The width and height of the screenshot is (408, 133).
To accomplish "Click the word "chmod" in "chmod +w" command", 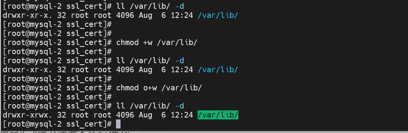I will 127,43.
